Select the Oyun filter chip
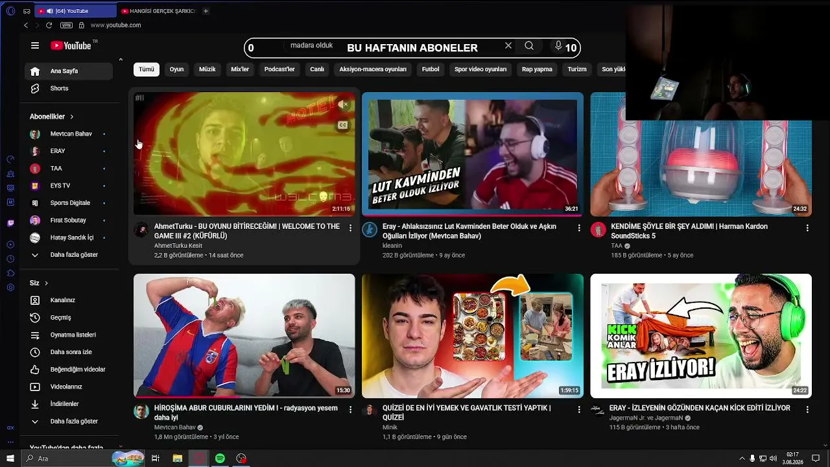 176,69
